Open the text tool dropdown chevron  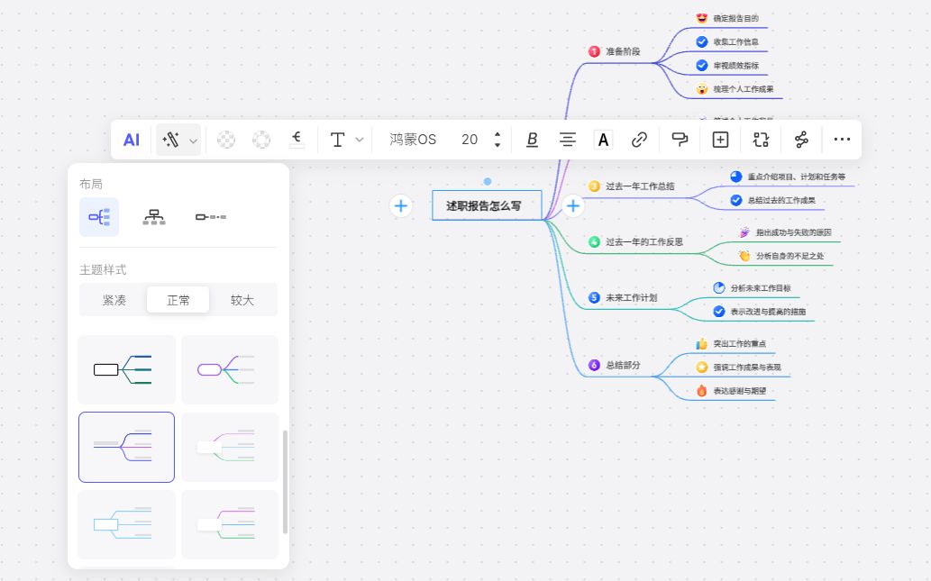pos(360,139)
